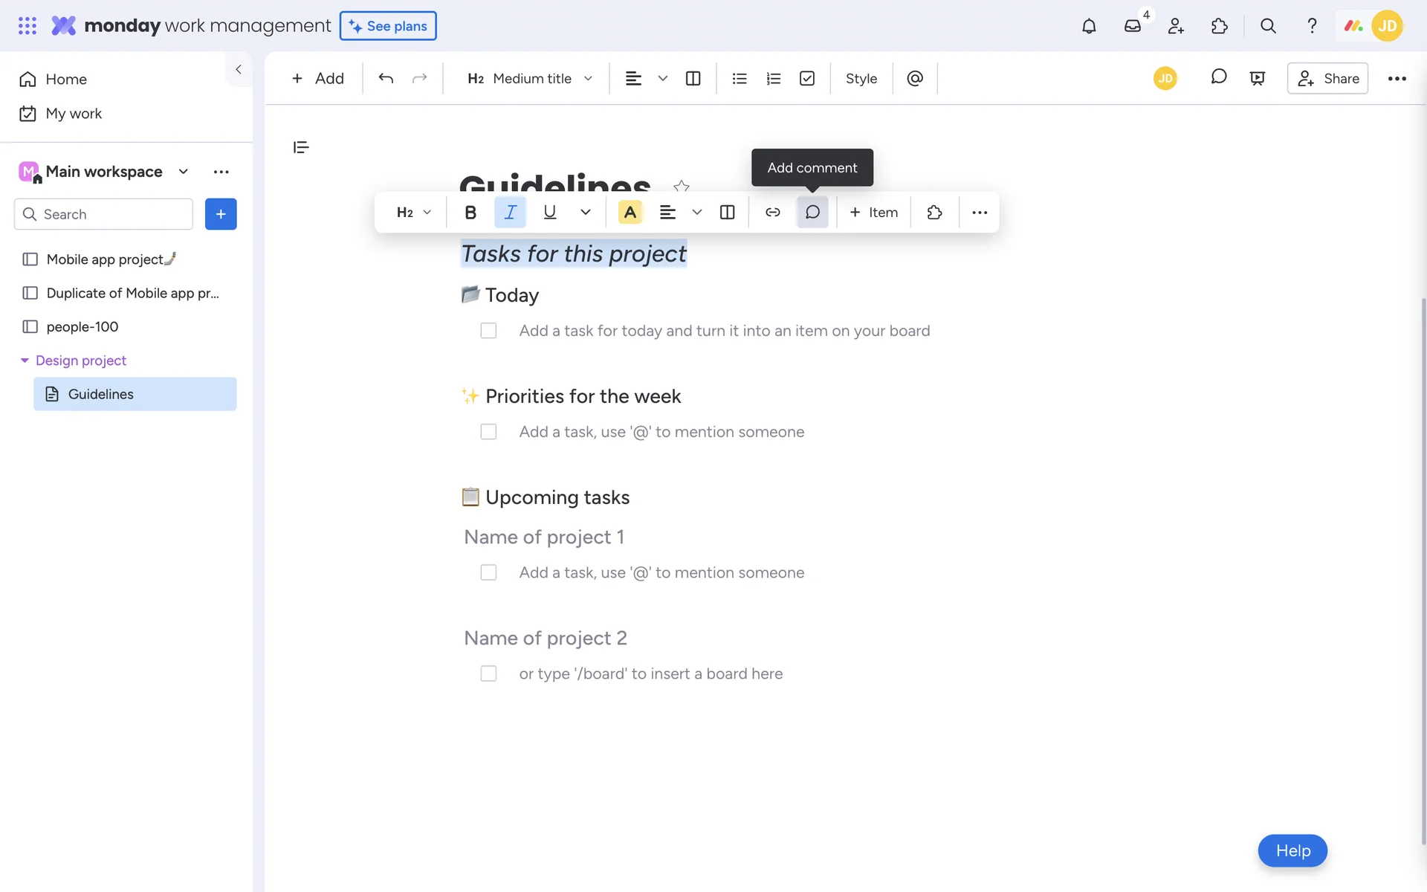Image resolution: width=1427 pixels, height=892 pixels.
Task: Open Mobile app project board
Action: 104,259
